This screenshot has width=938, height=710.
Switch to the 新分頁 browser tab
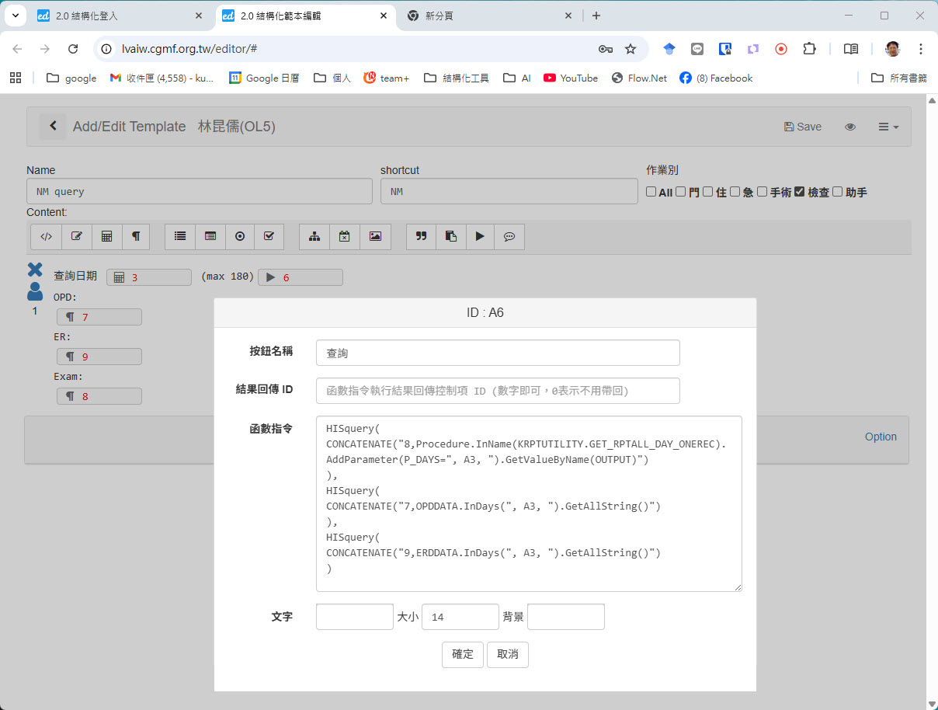[489, 16]
